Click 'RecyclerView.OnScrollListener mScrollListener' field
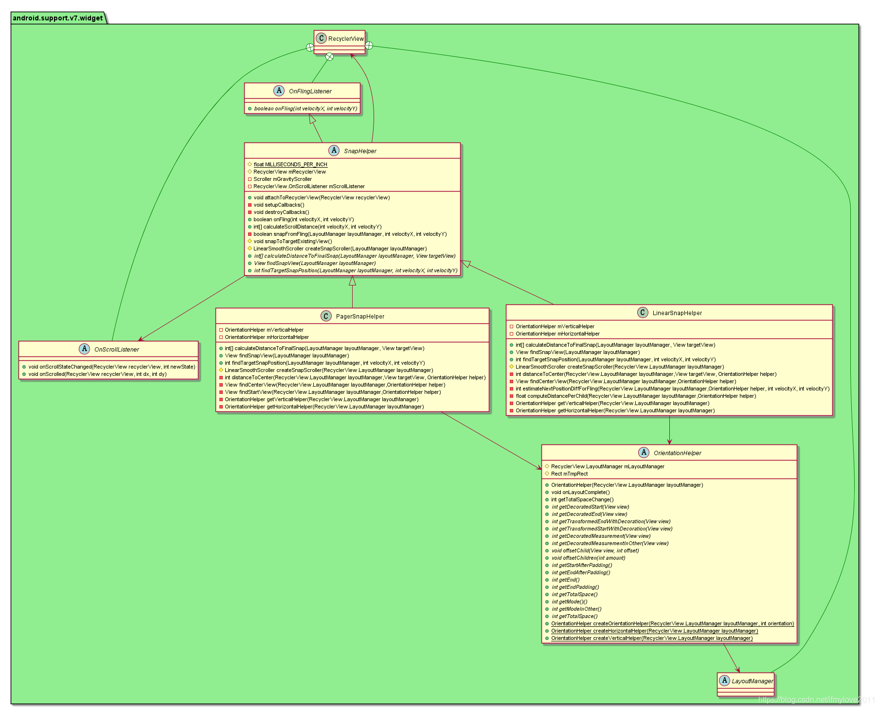 click(x=309, y=186)
